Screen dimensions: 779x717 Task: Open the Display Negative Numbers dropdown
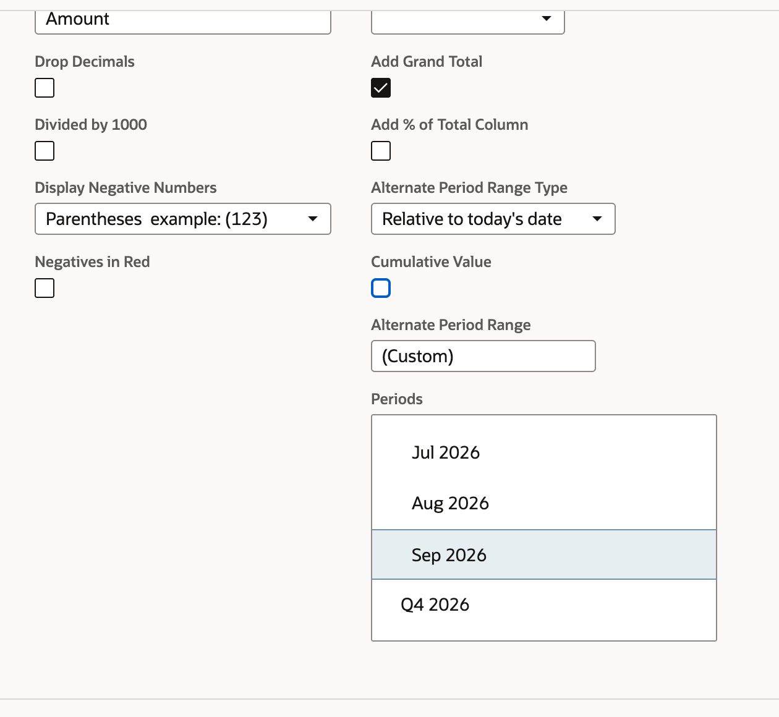(x=183, y=219)
